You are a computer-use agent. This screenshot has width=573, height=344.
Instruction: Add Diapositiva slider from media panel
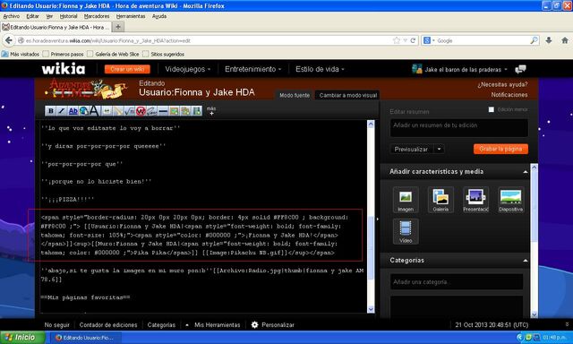pyautogui.click(x=511, y=200)
